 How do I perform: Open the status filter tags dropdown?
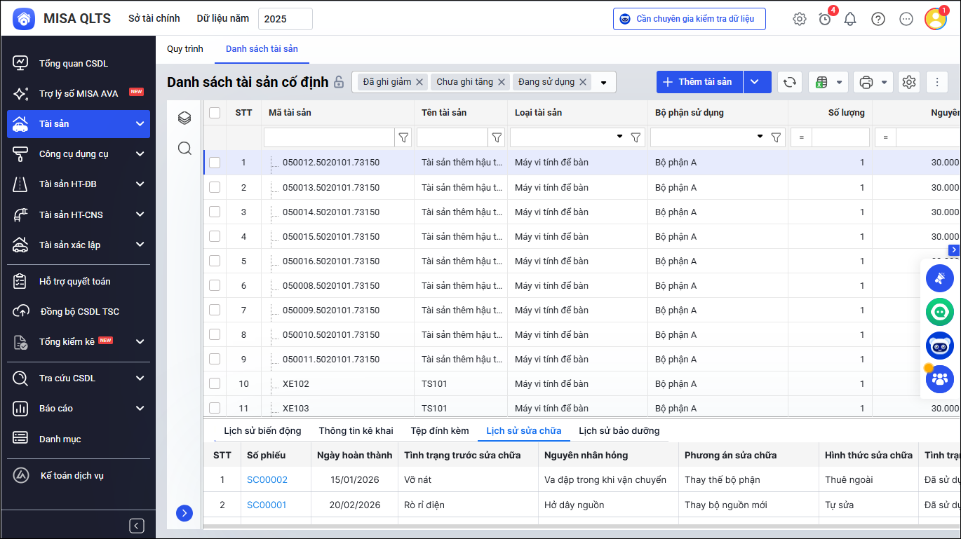[603, 82]
